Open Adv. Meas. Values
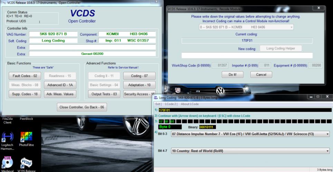Image resolution: width=333 pixels, height=172 pixels. tap(60, 94)
